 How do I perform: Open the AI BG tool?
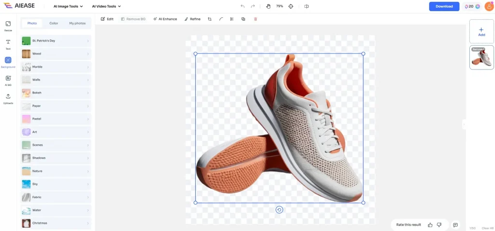pyautogui.click(x=8, y=79)
